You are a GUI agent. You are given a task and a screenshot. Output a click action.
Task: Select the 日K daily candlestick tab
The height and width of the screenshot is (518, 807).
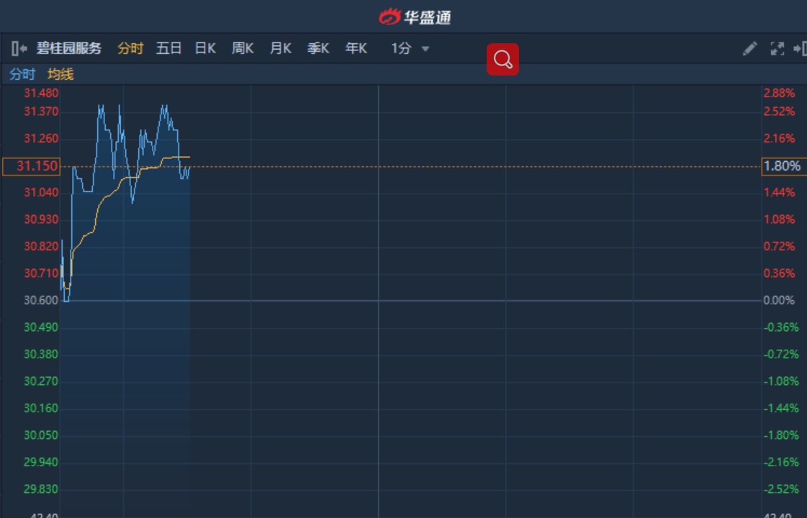pos(205,49)
